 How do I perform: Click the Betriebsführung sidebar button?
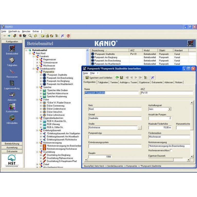tap(12, 144)
